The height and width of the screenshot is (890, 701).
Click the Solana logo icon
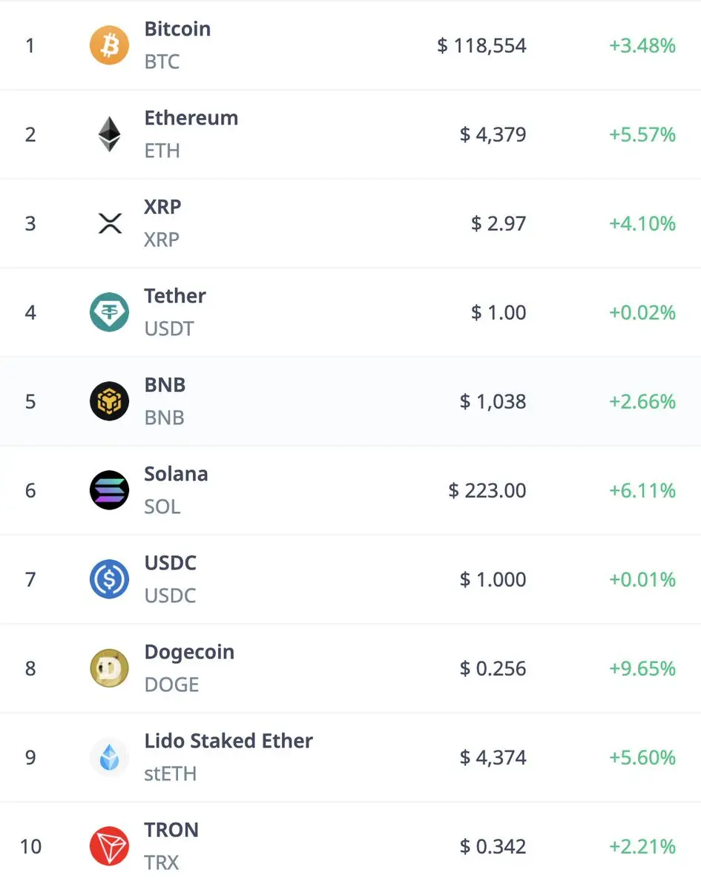pos(109,490)
